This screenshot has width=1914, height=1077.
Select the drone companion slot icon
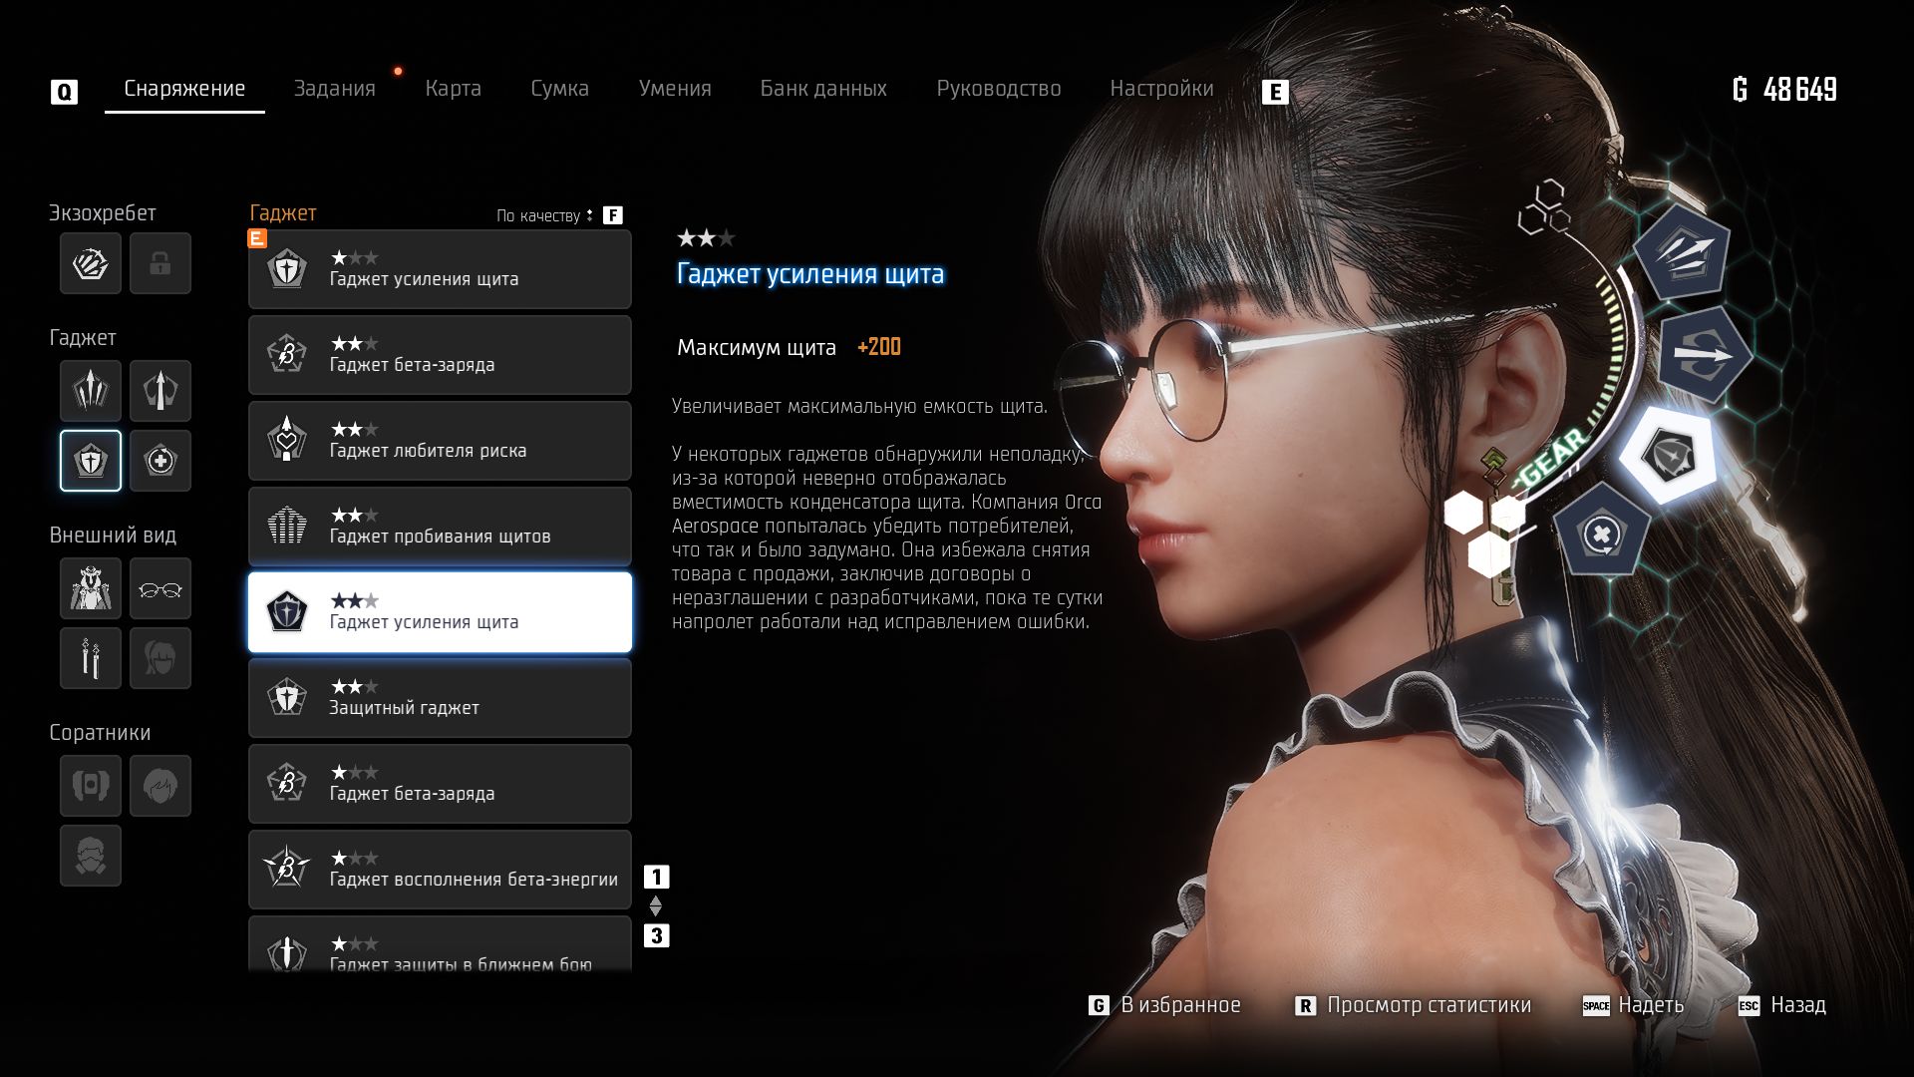91,786
